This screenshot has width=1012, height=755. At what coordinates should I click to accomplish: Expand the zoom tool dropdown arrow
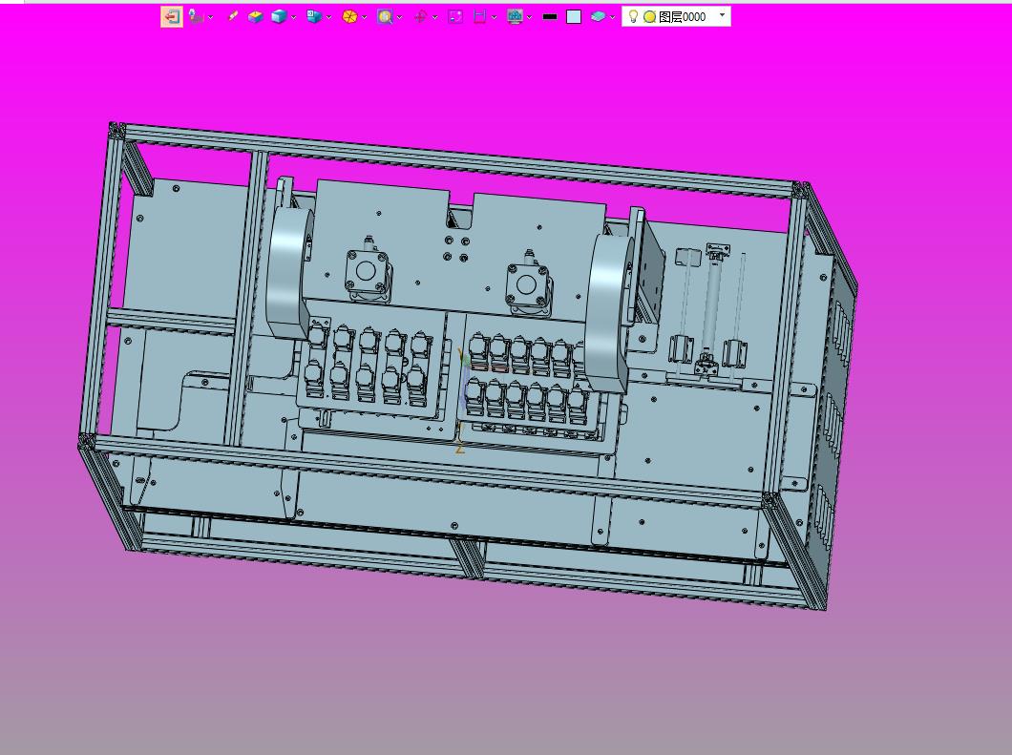[x=399, y=17]
